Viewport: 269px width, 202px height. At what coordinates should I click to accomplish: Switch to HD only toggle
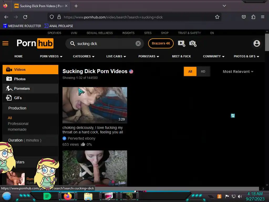[x=203, y=72]
